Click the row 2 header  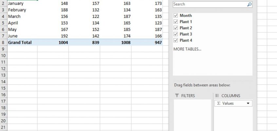[4, 3]
